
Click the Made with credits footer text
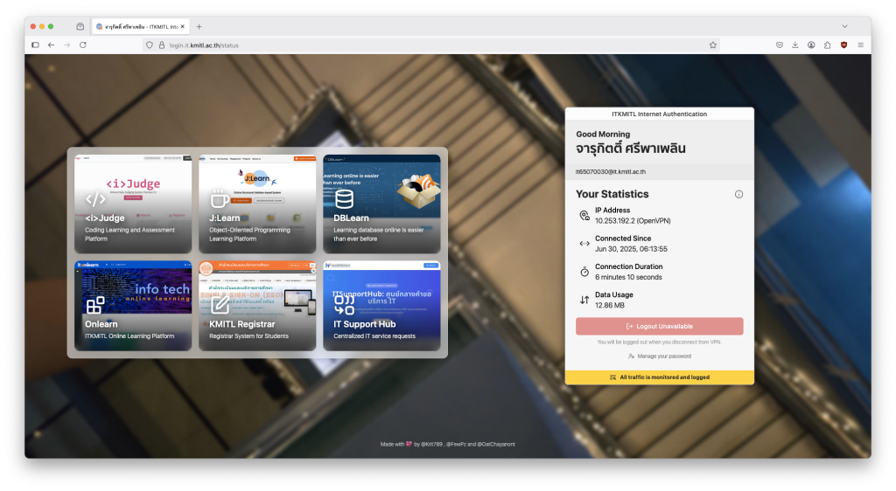447,444
